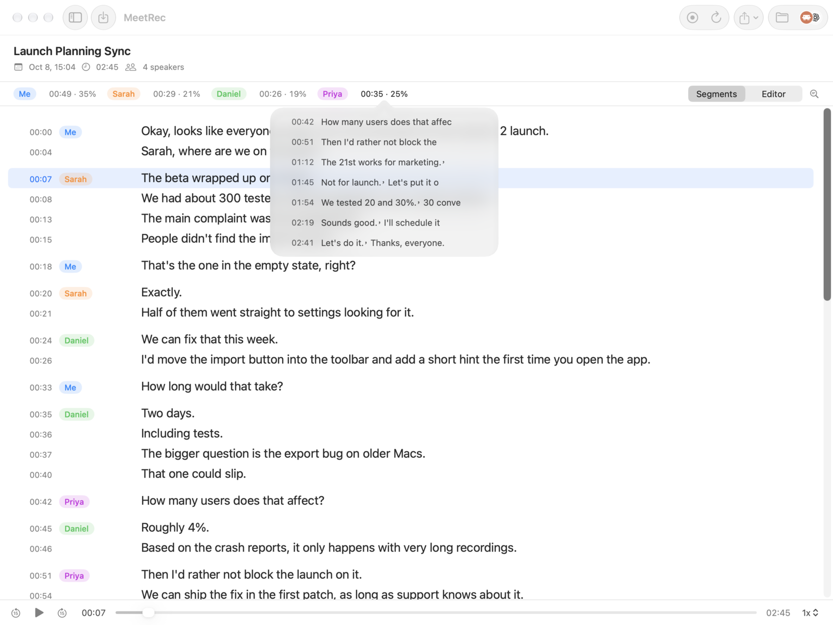Viewport: 833px width, 625px height.
Task: Skip back 15 seconds
Action: tap(16, 613)
